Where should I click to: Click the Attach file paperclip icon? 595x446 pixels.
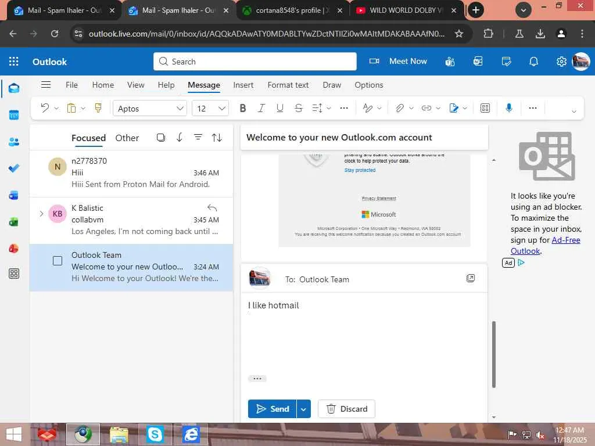399,108
